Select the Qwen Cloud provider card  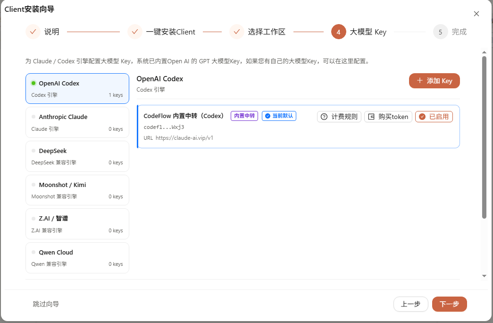pos(77,258)
